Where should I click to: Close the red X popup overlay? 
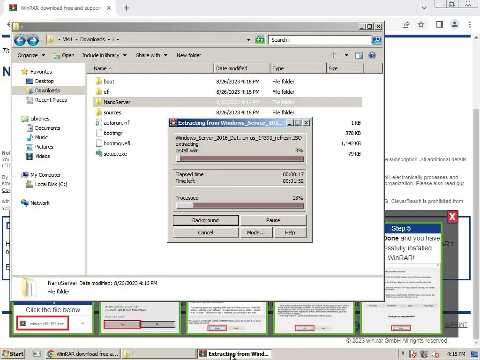[x=452, y=217]
